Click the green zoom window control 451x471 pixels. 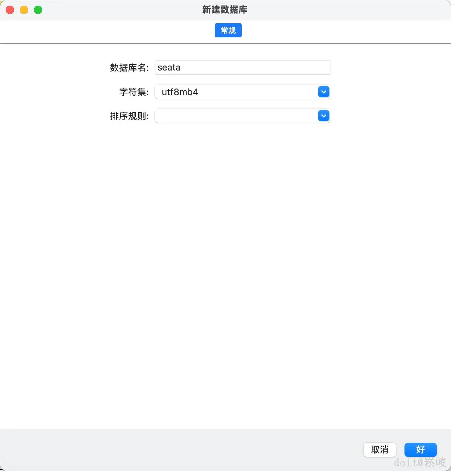click(x=38, y=10)
